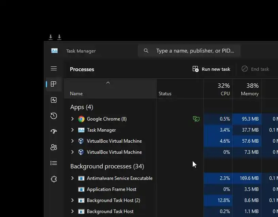The height and width of the screenshot is (217, 278).
Task: Click the 8.6 MB memory cell
Action: click(247, 200)
